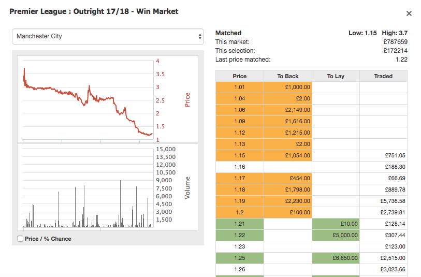Enable the Price / % Chance checkbox
Image resolution: width=421 pixels, height=277 pixels.
tap(20, 239)
